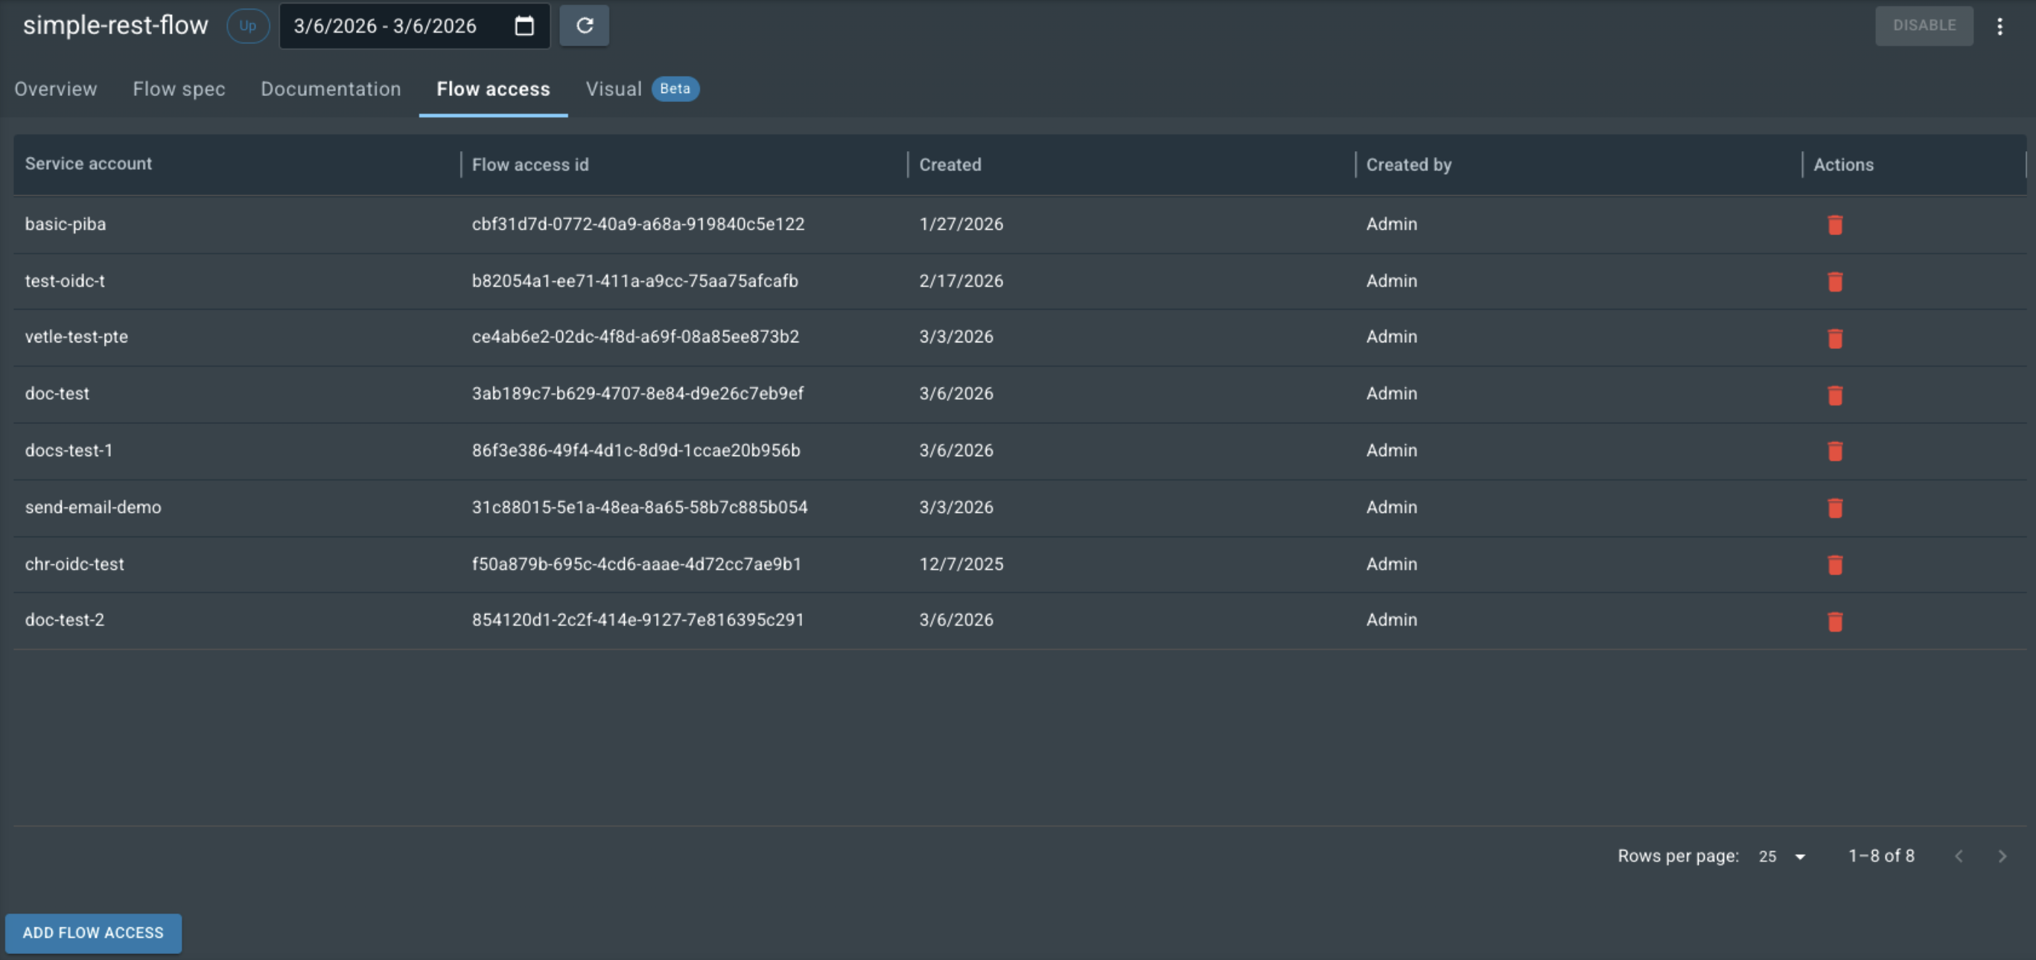The height and width of the screenshot is (960, 2036).
Task: Open the Rows per page dropdown
Action: (x=1782, y=857)
